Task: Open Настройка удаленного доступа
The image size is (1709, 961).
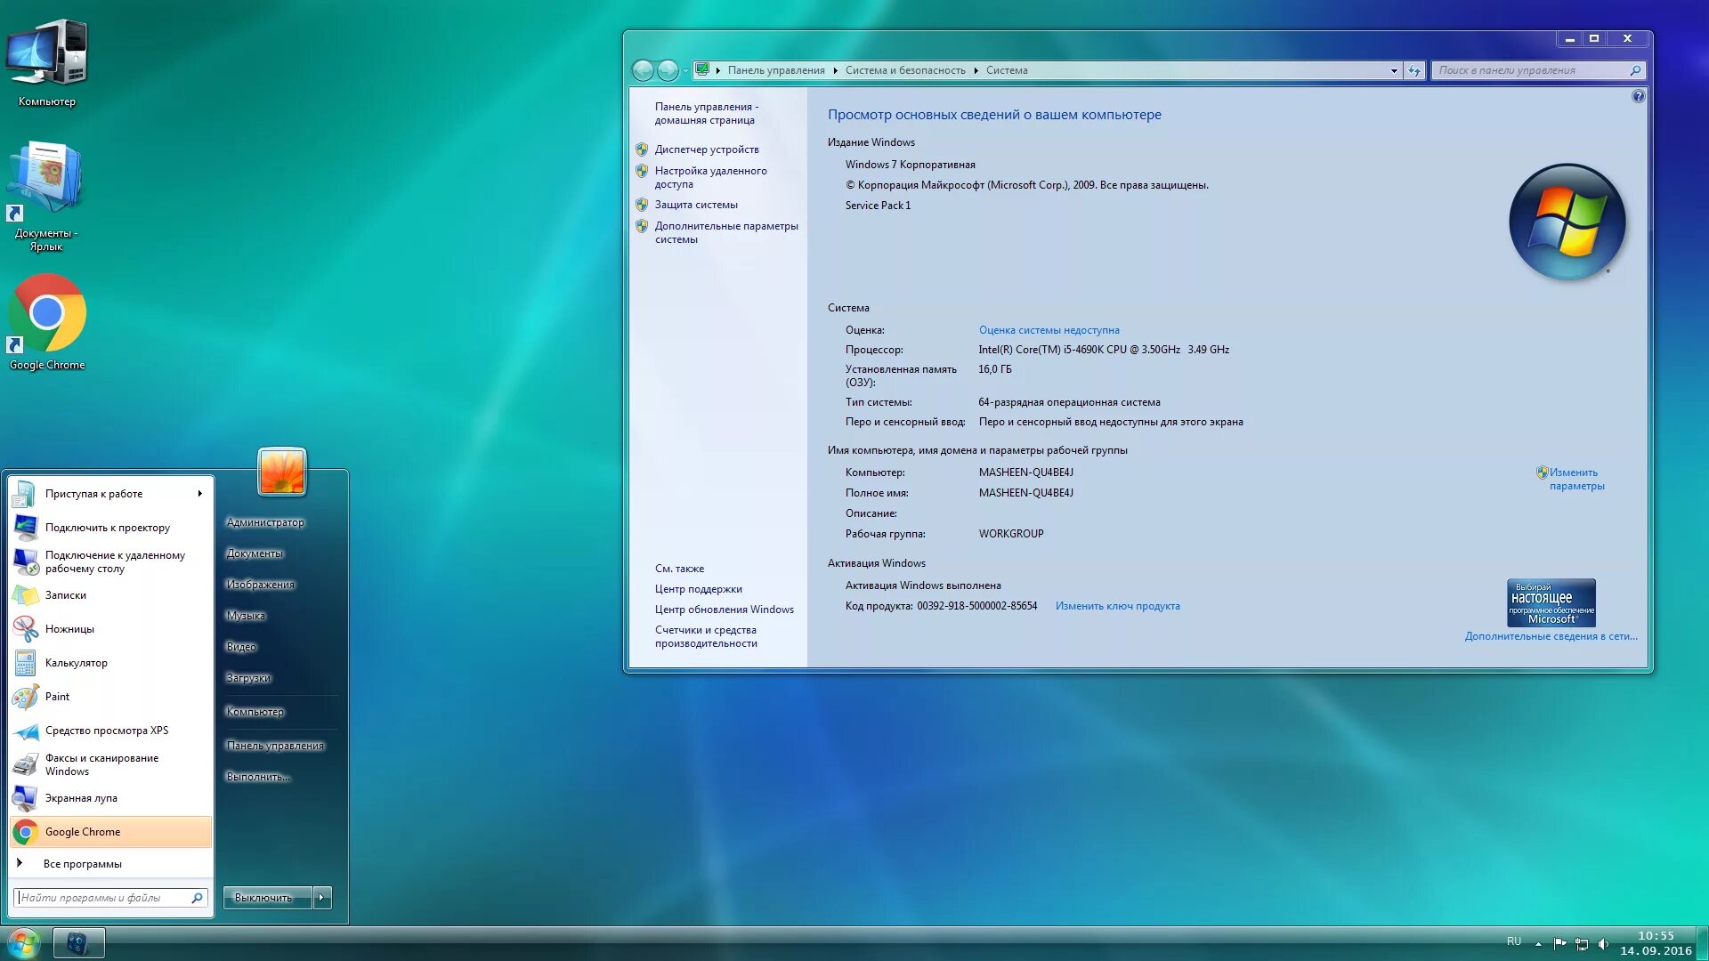Action: pos(710,177)
